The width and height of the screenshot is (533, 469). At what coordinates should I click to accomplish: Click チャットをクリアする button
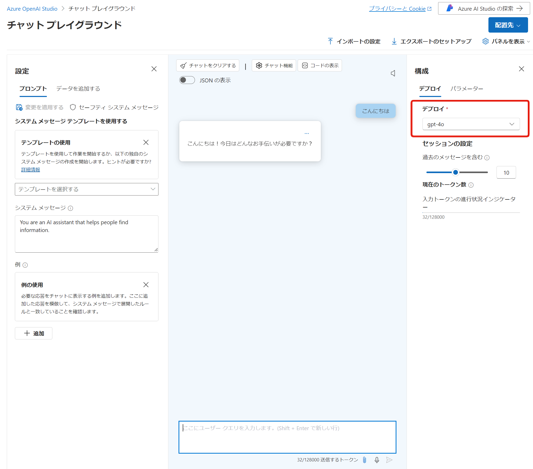coord(208,65)
